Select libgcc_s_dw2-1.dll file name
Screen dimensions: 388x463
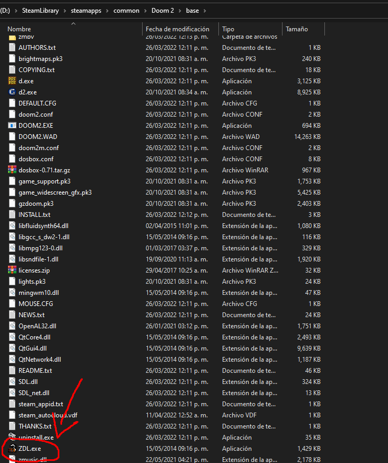point(44,237)
